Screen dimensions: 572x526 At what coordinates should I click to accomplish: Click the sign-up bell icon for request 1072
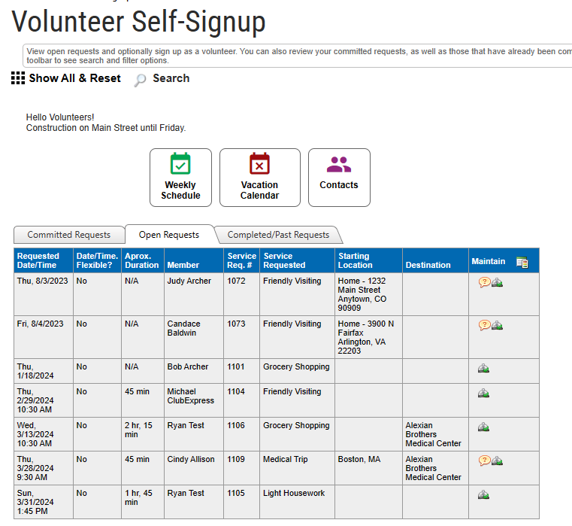[497, 283]
